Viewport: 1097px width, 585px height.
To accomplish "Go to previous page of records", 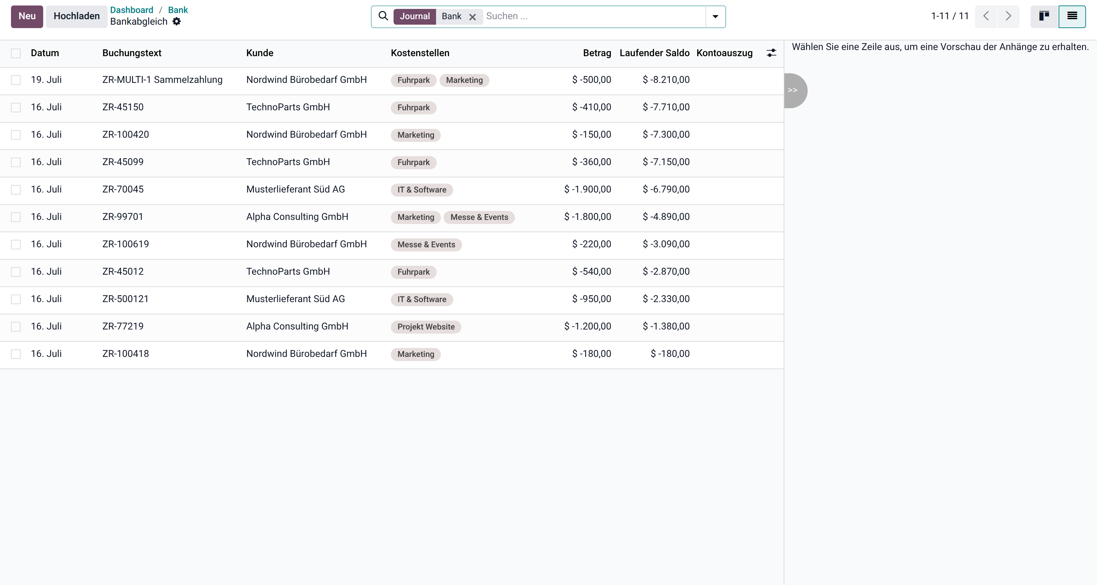I will pos(986,16).
